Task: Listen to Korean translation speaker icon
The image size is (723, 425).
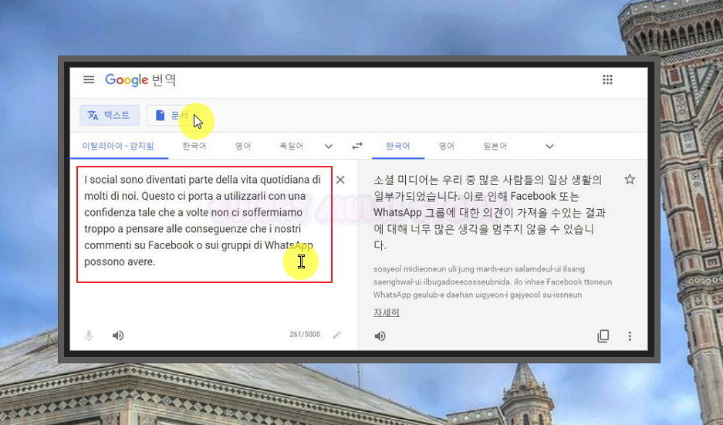Action: tap(380, 336)
